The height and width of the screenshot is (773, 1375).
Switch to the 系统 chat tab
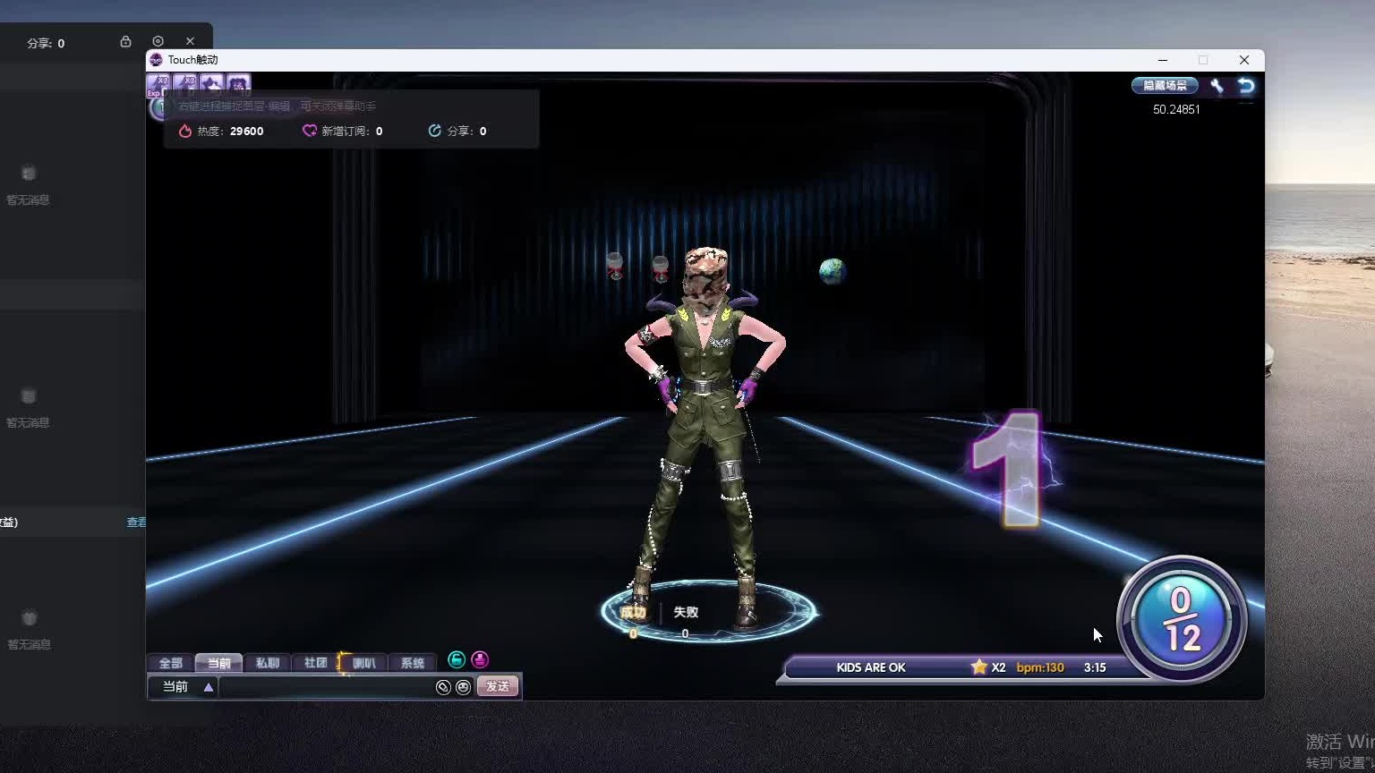click(412, 663)
